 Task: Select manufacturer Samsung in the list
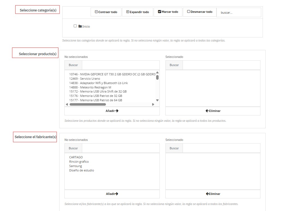(75, 166)
